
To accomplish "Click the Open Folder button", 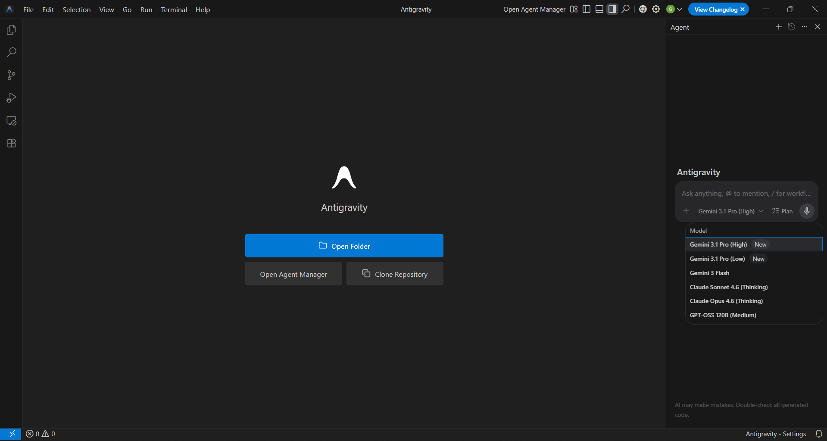I will point(344,246).
